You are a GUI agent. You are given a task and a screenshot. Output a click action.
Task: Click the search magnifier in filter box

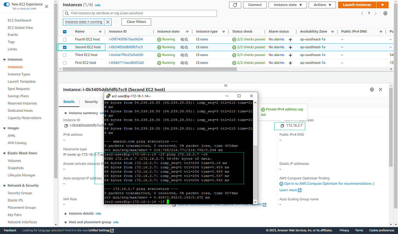[67, 13]
